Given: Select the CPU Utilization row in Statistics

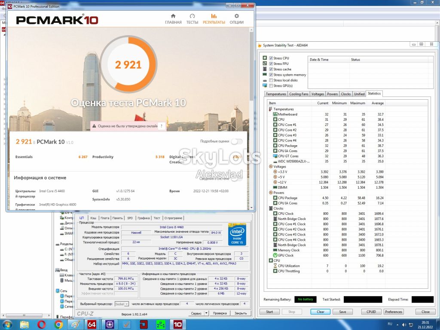Looking at the screenshot, I should pyautogui.click(x=326, y=266).
